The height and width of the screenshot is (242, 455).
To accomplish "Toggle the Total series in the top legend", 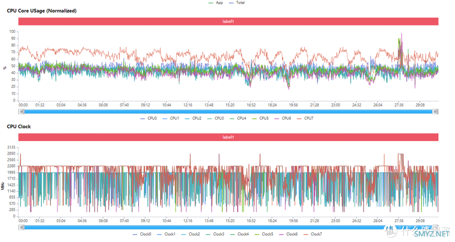I will pos(237,3).
